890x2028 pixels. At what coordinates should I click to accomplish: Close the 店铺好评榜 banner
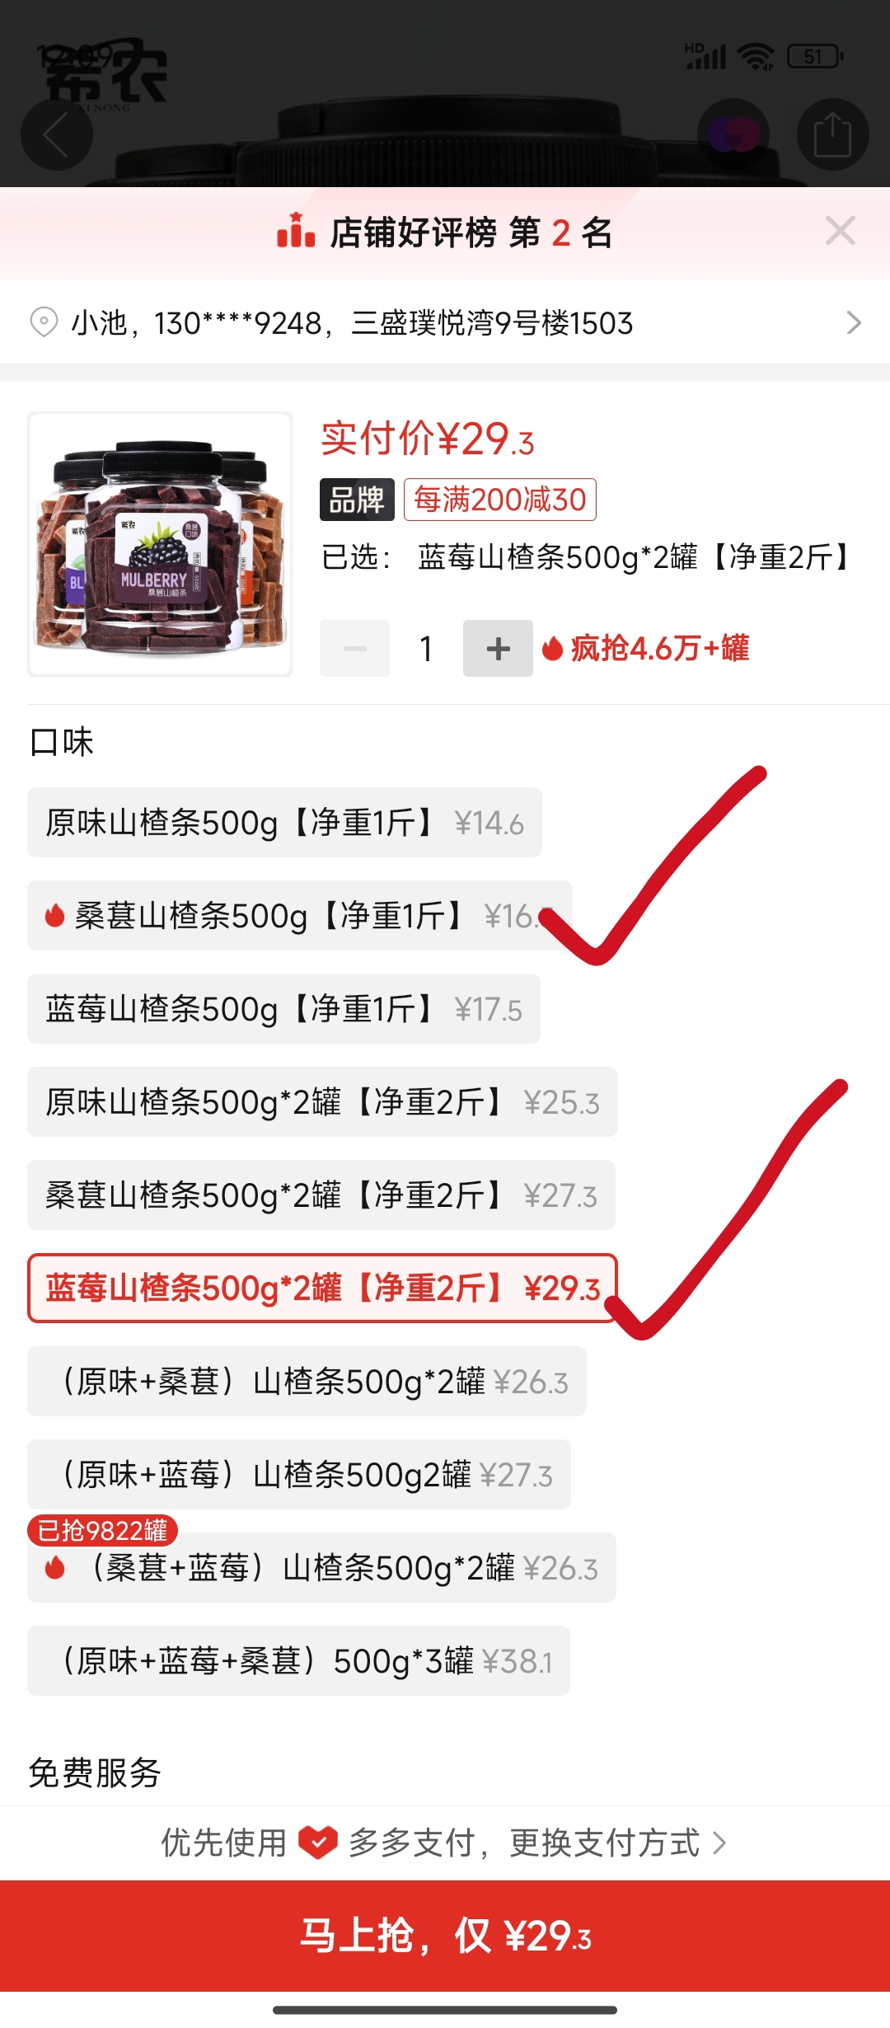pyautogui.click(x=840, y=231)
